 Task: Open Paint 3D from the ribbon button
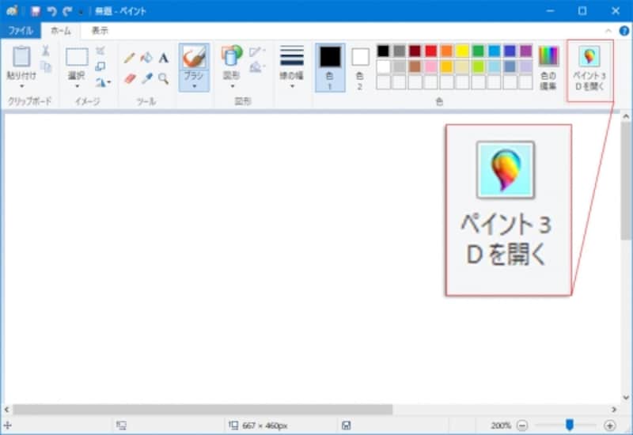589,69
